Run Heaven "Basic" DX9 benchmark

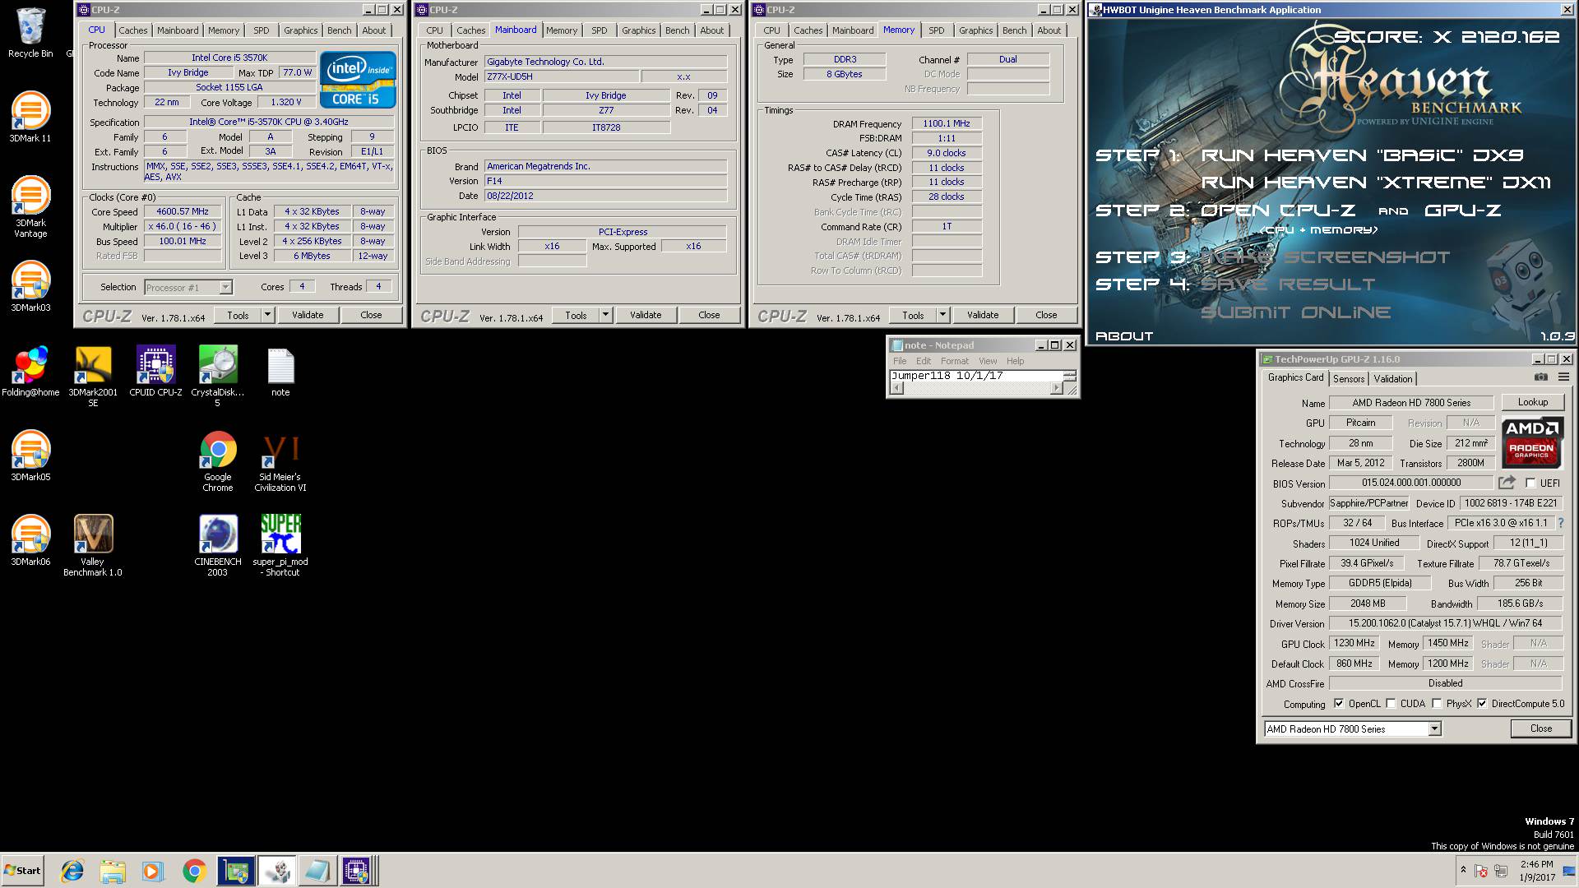click(x=1362, y=155)
